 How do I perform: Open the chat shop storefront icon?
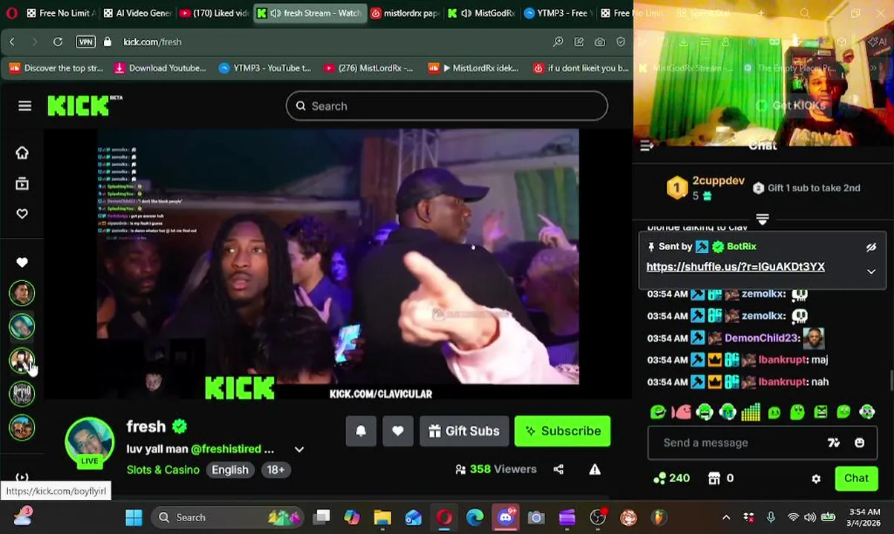point(714,478)
